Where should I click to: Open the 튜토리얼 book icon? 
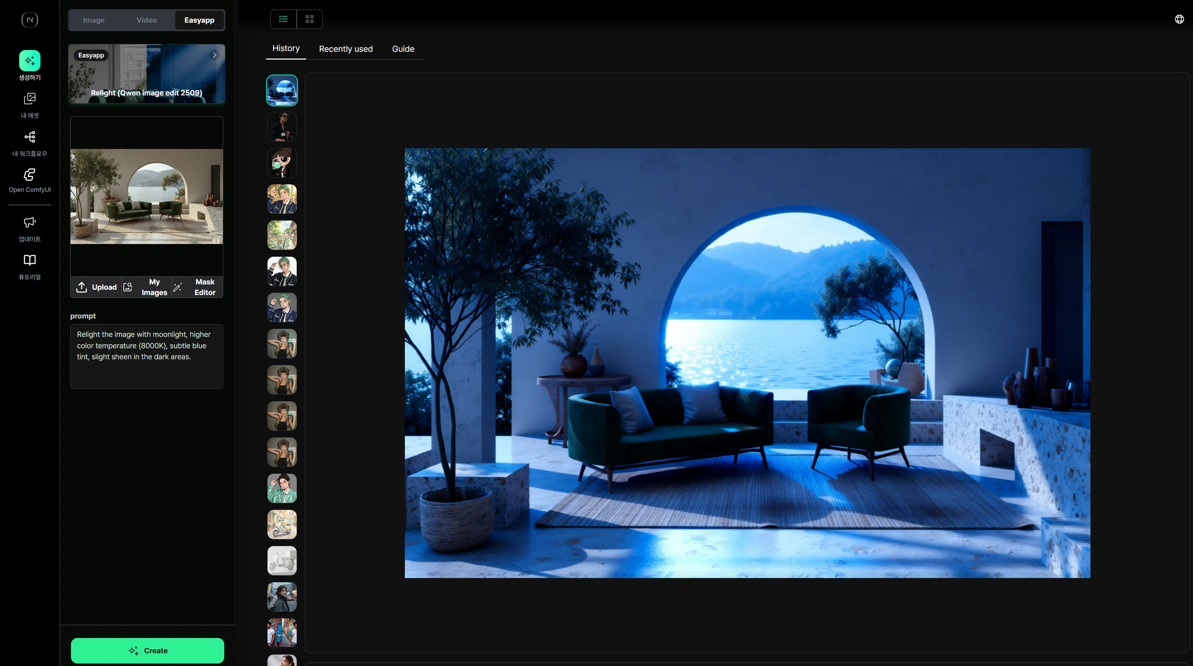[30, 260]
